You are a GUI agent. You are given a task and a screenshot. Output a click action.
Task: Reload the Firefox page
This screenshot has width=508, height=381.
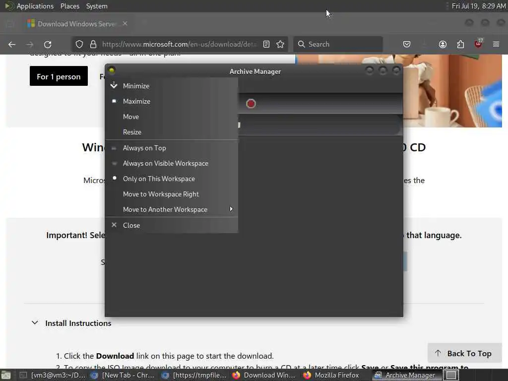click(x=48, y=44)
